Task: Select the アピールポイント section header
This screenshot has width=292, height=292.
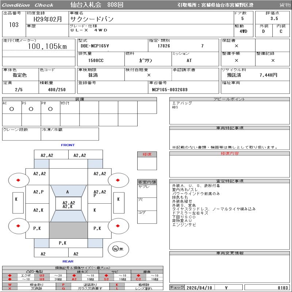Action: [x=230, y=99]
